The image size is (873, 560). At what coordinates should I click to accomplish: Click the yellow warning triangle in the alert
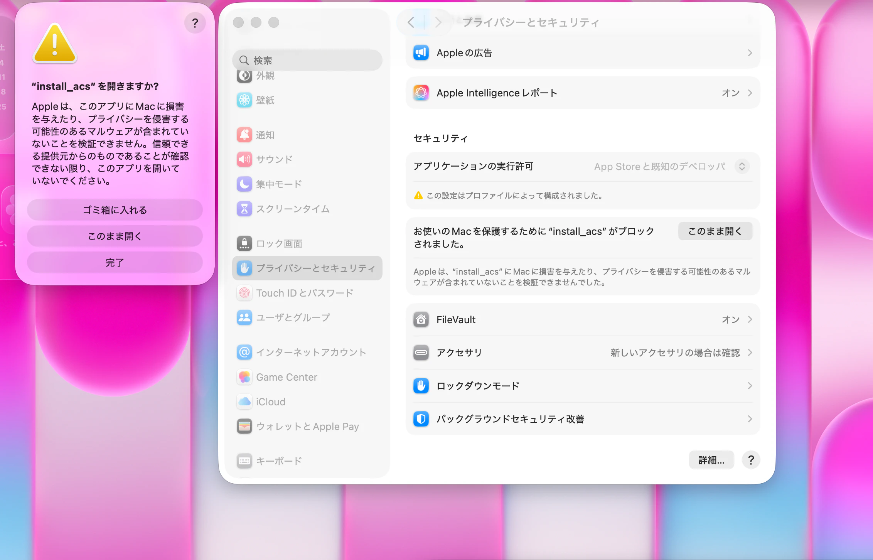55,44
